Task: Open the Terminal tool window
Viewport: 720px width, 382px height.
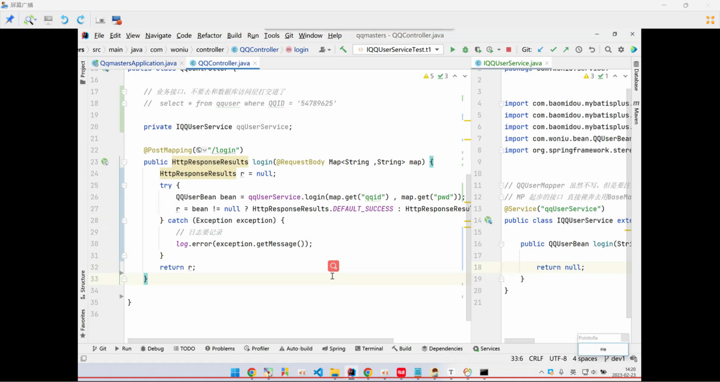Action: pos(369,349)
